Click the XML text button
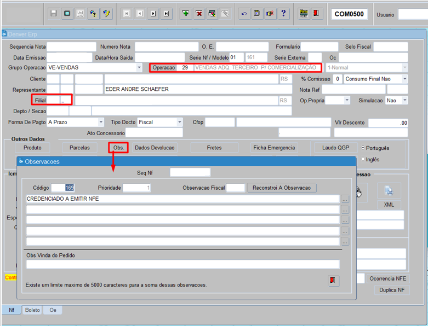428x326 pixels. [x=389, y=205]
